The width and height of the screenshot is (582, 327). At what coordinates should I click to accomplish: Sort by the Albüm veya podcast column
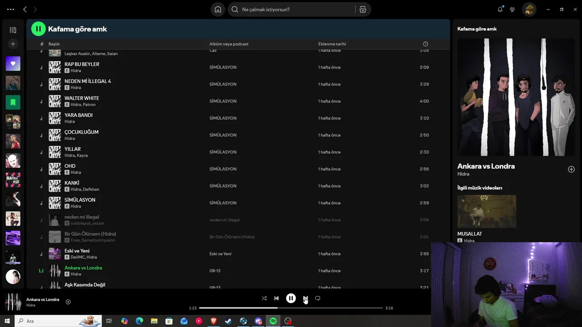[x=229, y=44]
